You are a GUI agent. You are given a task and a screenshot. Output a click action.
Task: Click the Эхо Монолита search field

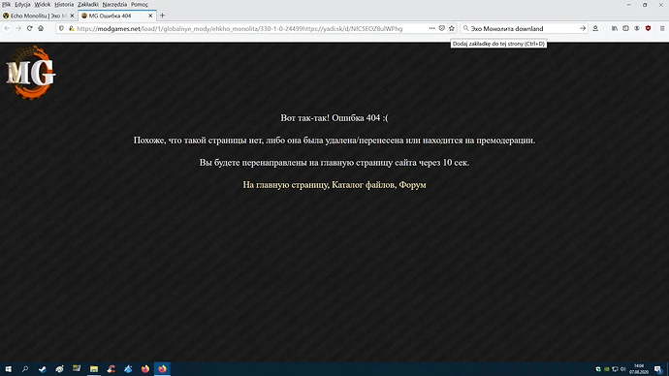(524, 28)
